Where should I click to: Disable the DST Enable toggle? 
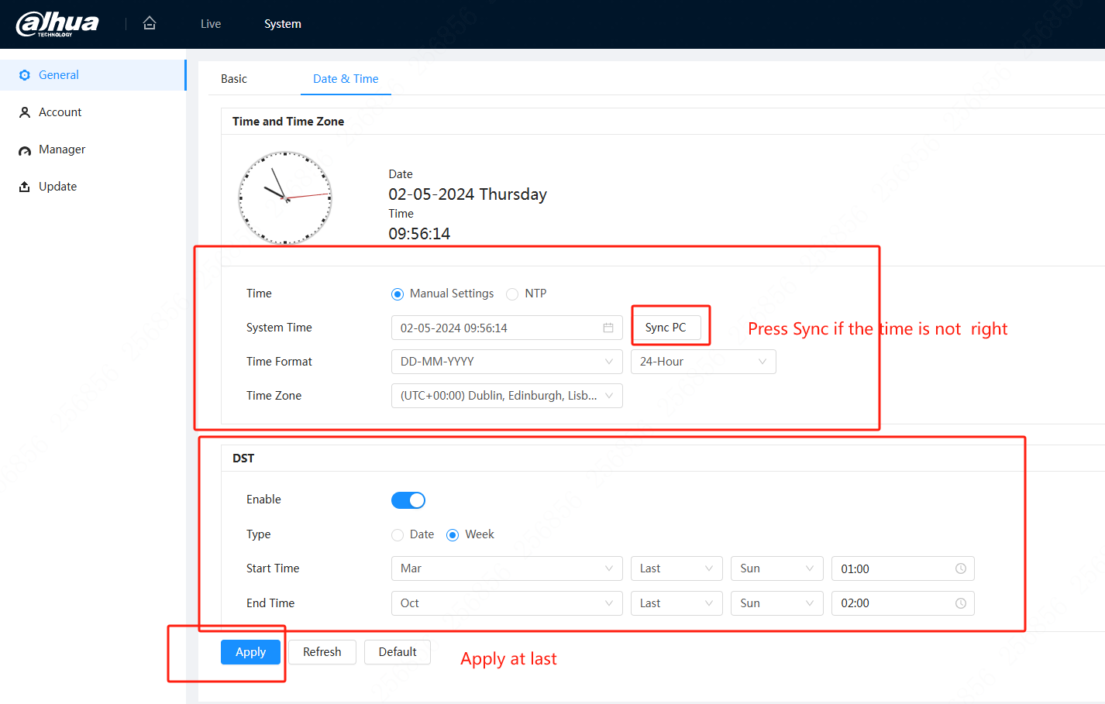[408, 500]
